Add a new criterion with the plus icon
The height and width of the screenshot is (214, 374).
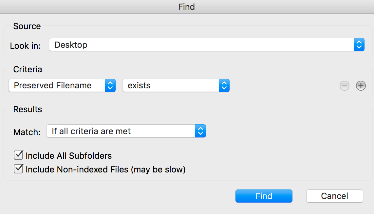pyautogui.click(x=361, y=86)
